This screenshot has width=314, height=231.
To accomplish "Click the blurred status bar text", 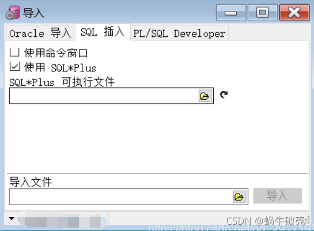I will point(62,221).
